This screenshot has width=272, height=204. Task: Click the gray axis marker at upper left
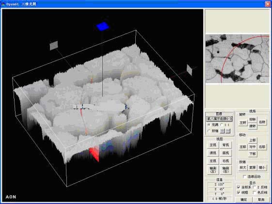click(x=54, y=46)
